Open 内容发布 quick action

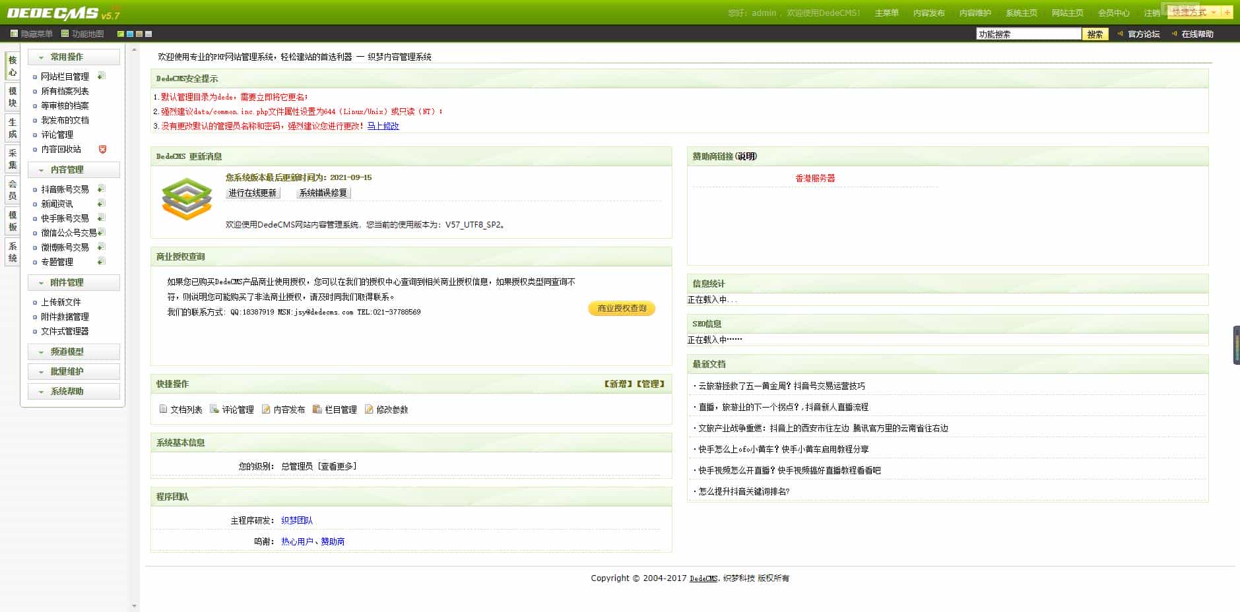point(283,410)
